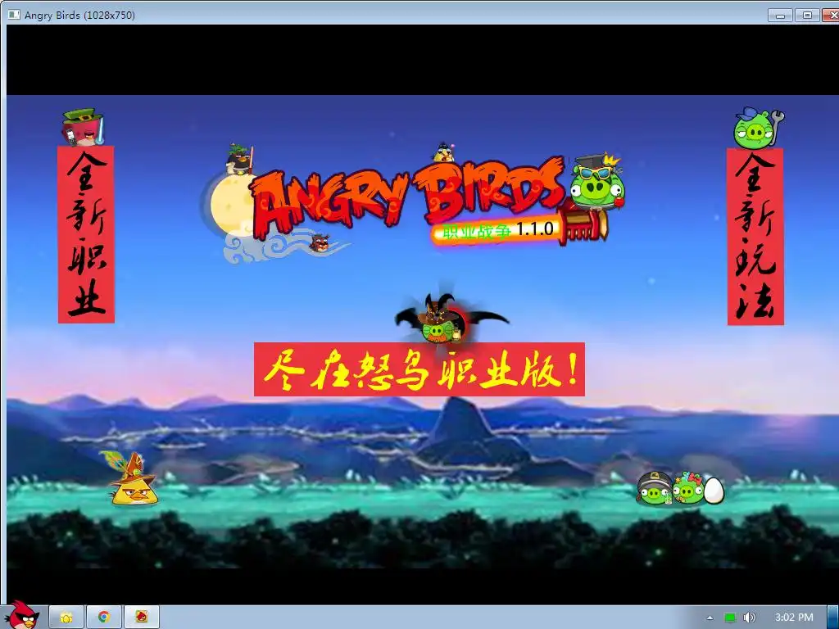Click the left red scroll 全新职业
Viewport: 839px width, 629px height.
point(86,234)
